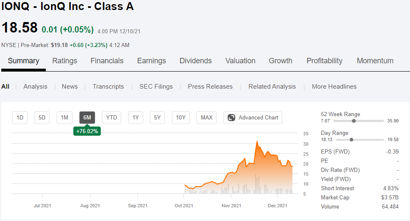The image size is (410, 221).
Task: View the Valuation tab
Action: tap(240, 61)
